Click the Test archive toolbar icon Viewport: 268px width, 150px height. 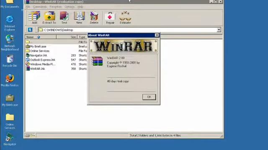coord(64,17)
